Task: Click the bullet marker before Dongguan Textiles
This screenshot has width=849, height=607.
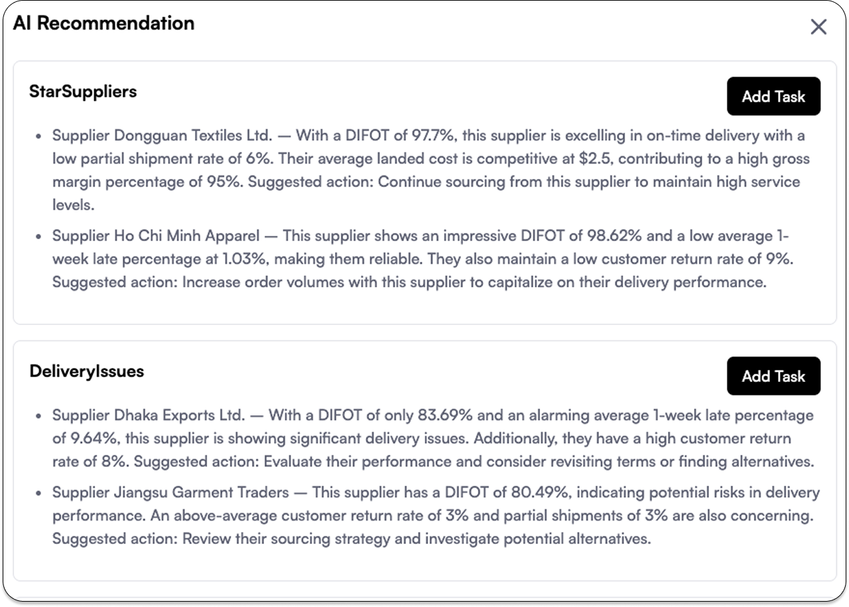Action: pyautogui.click(x=39, y=137)
